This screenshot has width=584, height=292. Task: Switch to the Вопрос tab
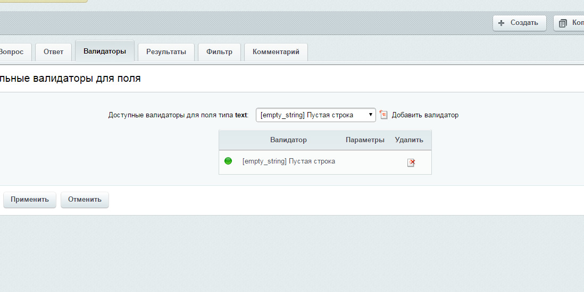click(15, 52)
